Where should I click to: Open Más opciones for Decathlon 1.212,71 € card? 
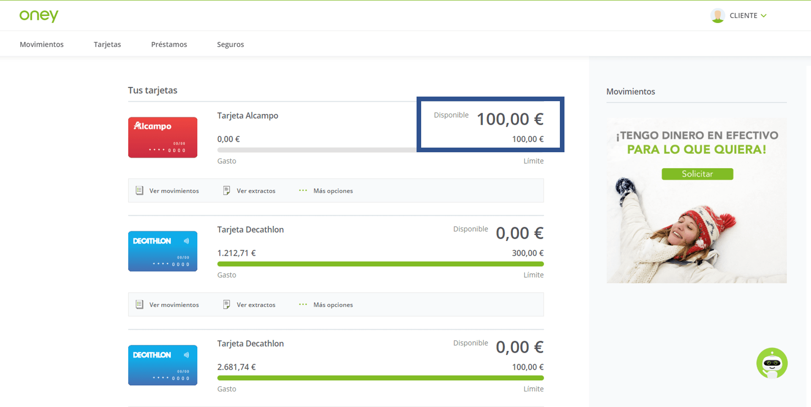[x=333, y=305]
